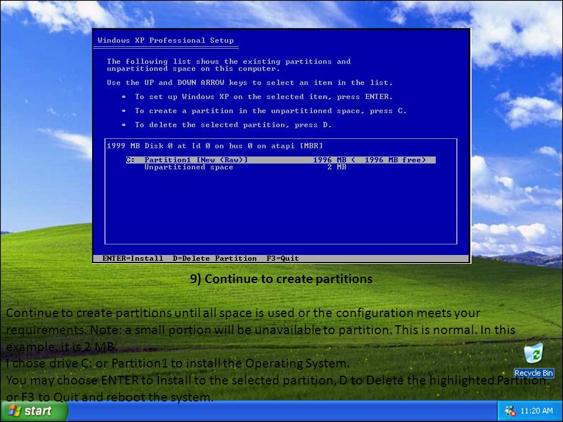563x422 pixels.
Task: Click the Recycle Bin label text
Action: point(534,373)
